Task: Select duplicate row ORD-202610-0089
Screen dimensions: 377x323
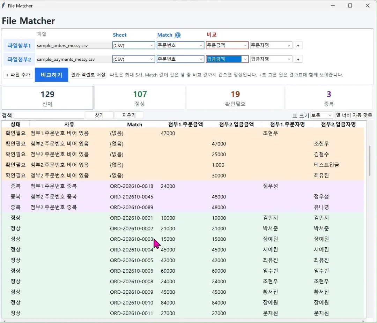Action: click(183, 207)
